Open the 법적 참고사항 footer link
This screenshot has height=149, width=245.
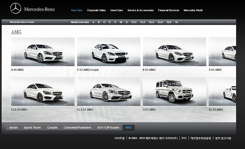click(223, 138)
